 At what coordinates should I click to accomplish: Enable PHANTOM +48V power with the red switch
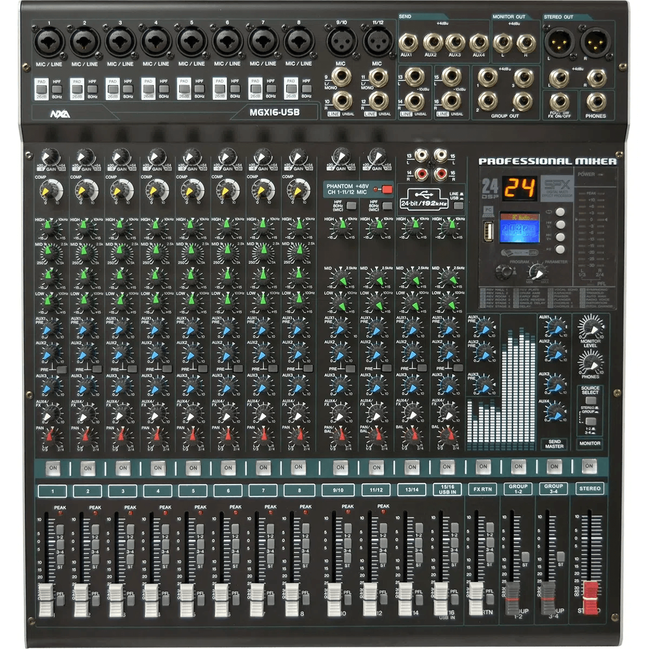click(x=387, y=190)
